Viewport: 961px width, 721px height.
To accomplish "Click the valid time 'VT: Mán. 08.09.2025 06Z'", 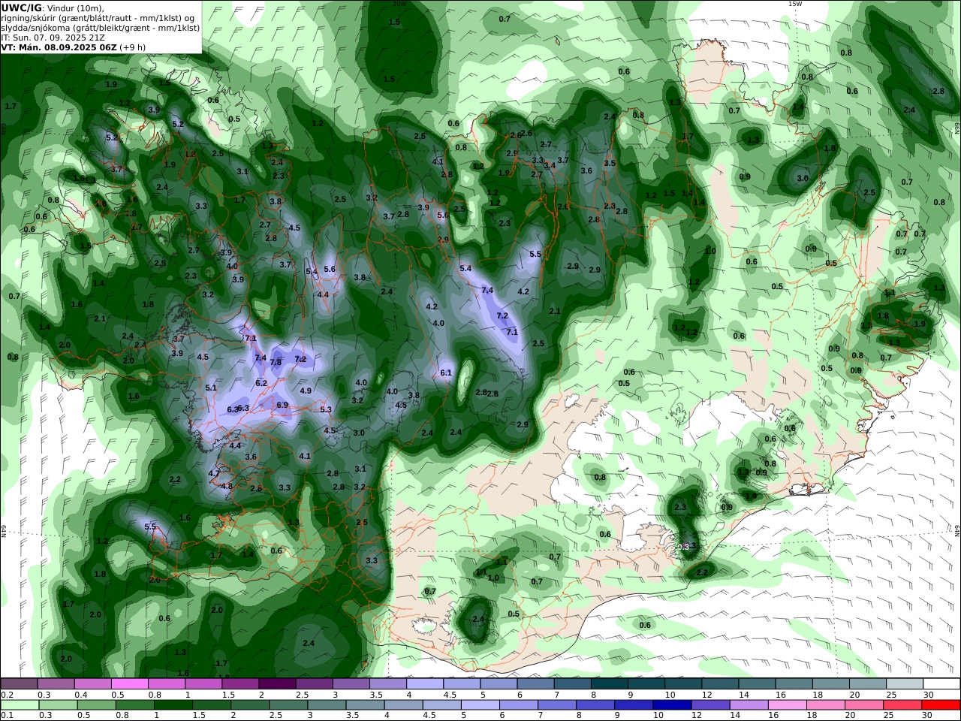I will [x=59, y=47].
